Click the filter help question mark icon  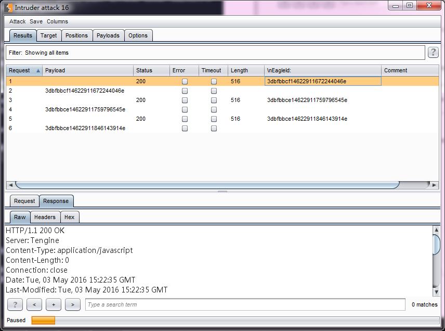[433, 53]
